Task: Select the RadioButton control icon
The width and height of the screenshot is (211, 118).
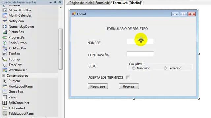Action: pos(5,43)
